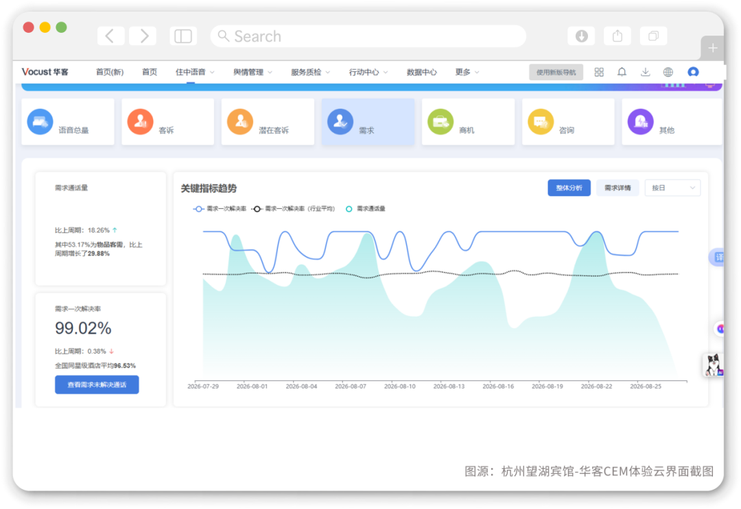Click the 商机 green briefcase icon

(x=440, y=122)
